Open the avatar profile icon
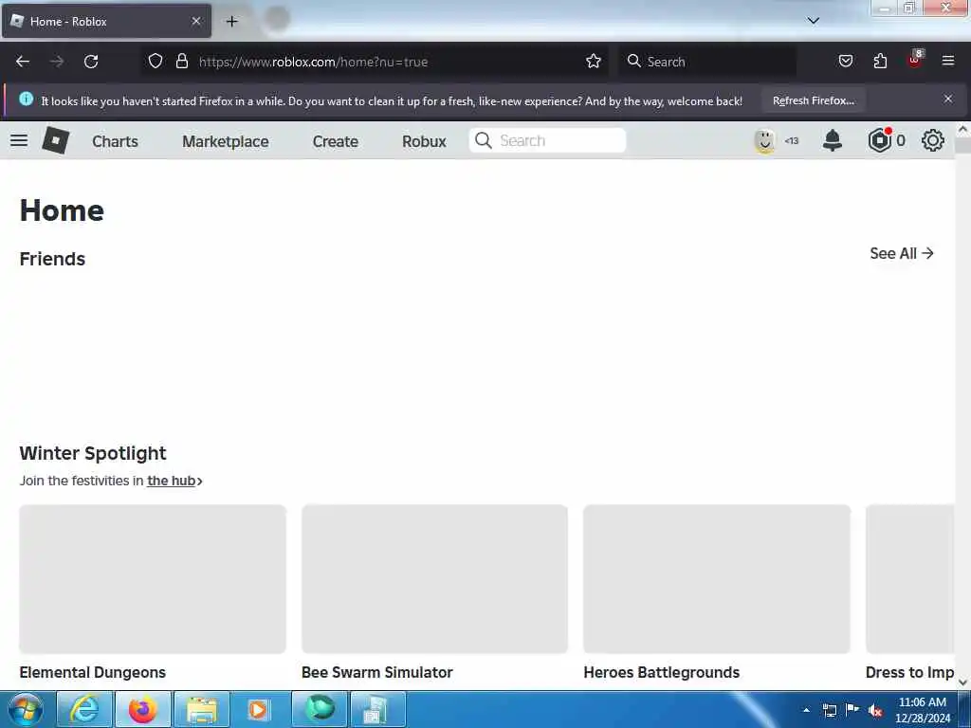Image resolution: width=971 pixels, height=728 pixels. [x=765, y=141]
